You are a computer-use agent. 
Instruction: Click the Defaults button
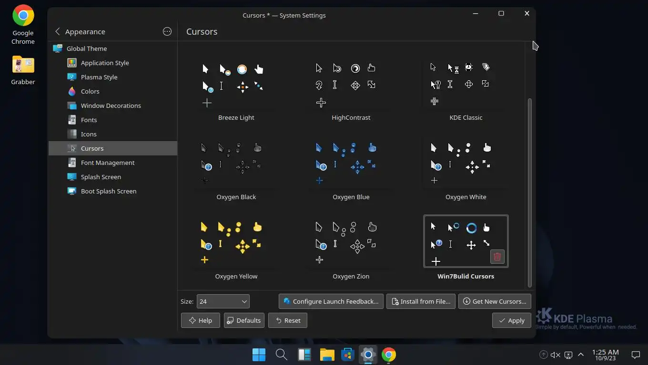[244, 320]
